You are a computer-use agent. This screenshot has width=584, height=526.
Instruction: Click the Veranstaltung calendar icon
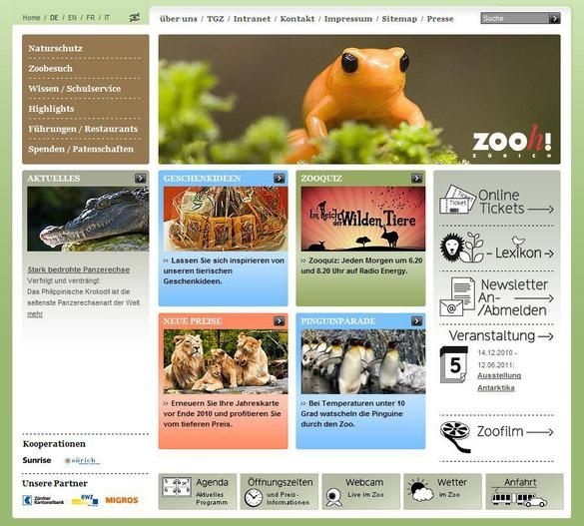(x=453, y=364)
